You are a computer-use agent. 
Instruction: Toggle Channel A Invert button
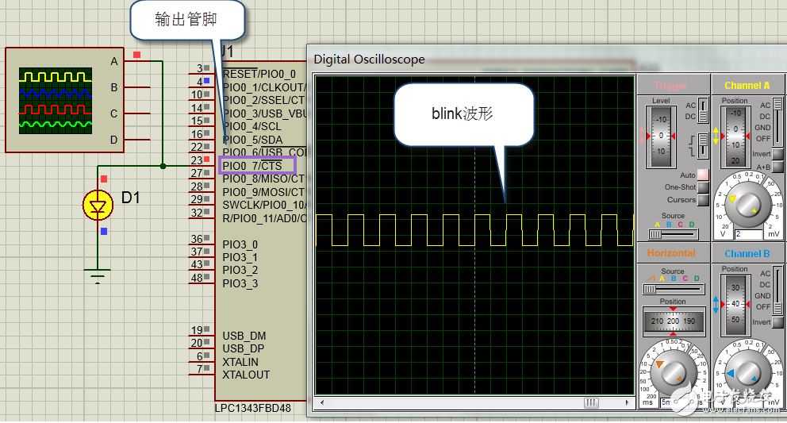tap(778, 154)
